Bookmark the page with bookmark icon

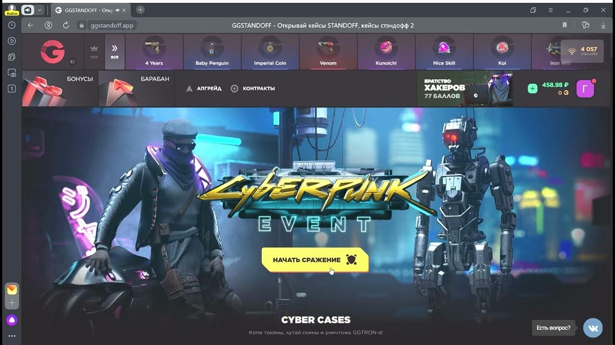(x=565, y=25)
